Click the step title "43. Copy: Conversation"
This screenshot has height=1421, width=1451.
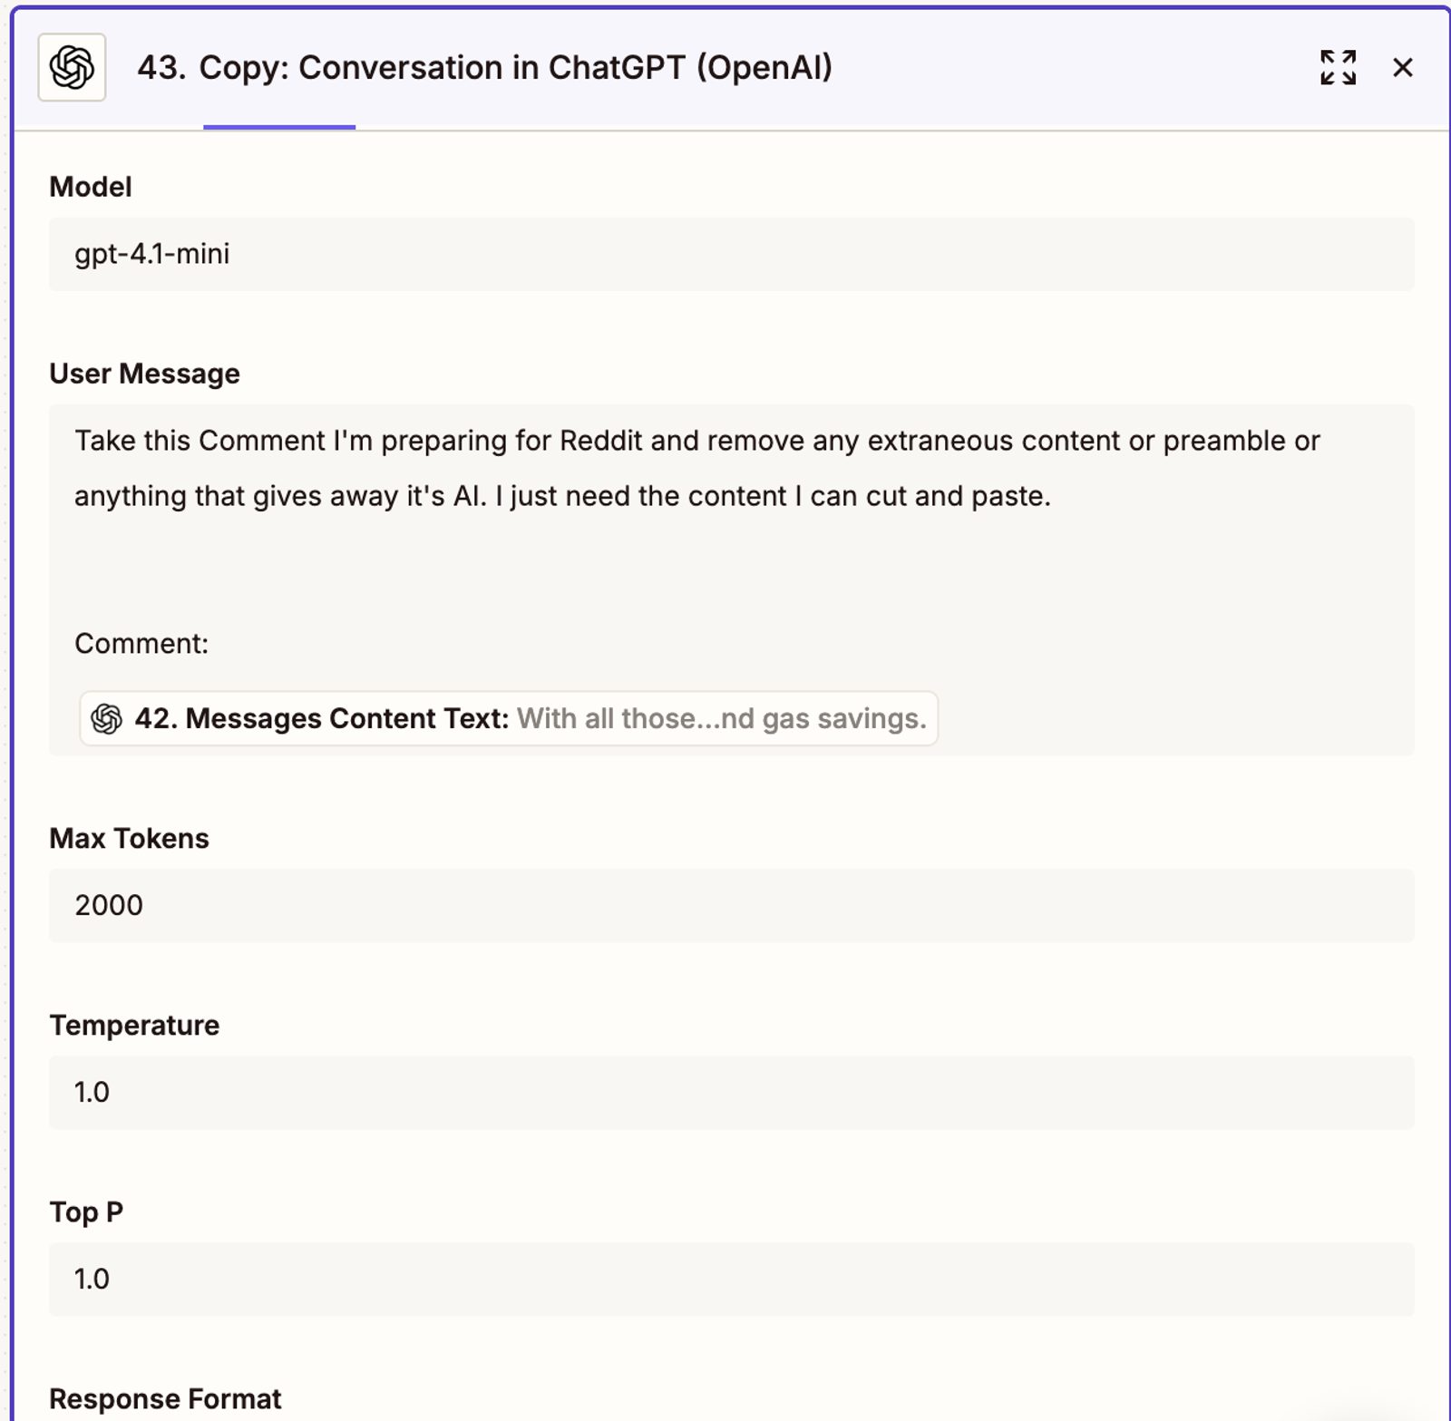pyautogui.click(x=484, y=68)
